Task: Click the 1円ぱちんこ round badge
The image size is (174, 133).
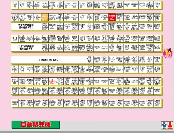Action: pos(168,53)
